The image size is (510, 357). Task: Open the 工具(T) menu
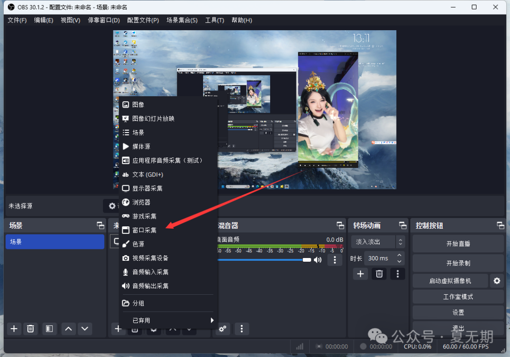(x=214, y=20)
